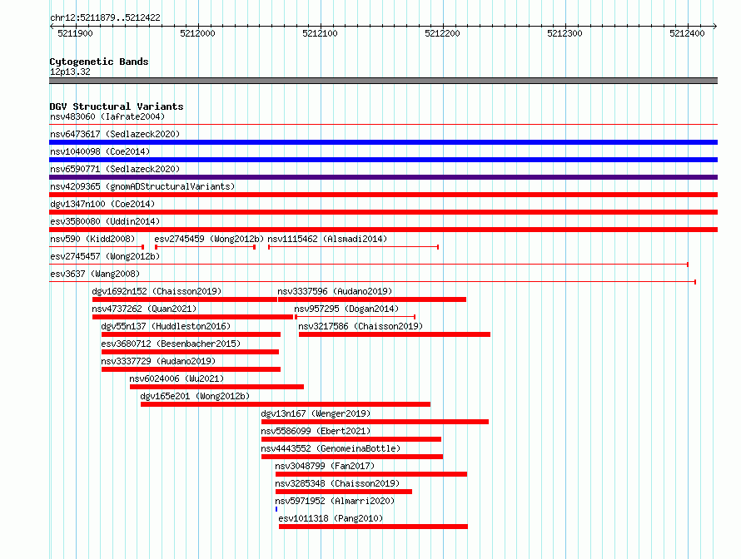741x559 pixels.
Task: Open esv3680712 (Besenbacher2015) label
Action: pos(171,344)
